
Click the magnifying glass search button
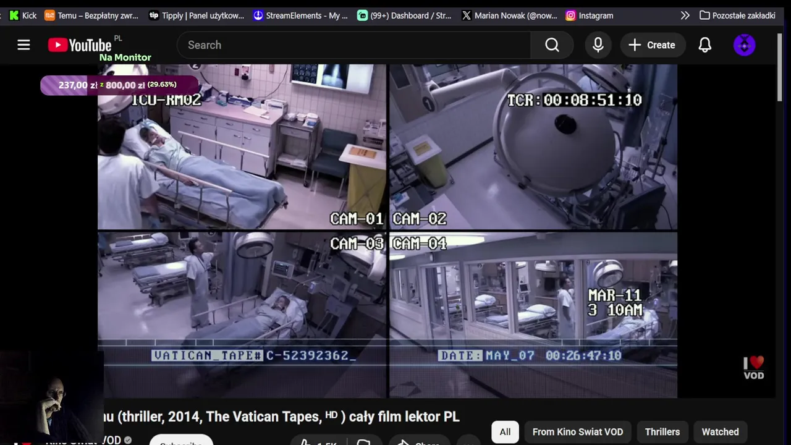point(552,45)
